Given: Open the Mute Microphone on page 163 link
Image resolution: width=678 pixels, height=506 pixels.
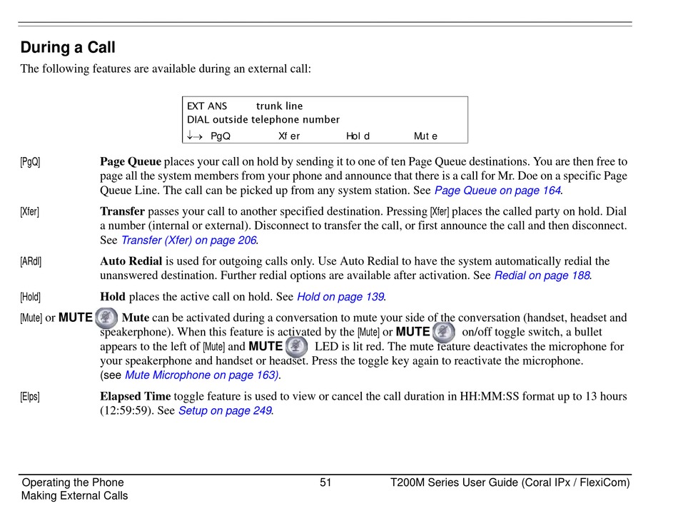Looking at the screenshot, I should coord(201,375).
